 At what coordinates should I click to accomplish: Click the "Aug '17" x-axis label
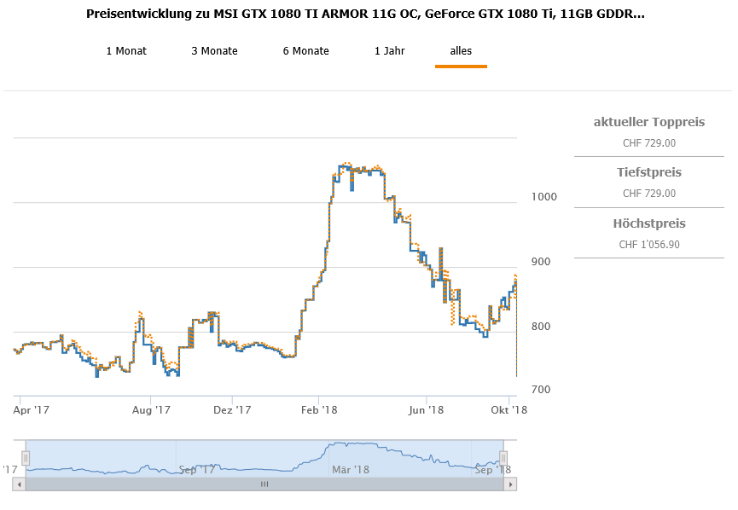coord(153,410)
